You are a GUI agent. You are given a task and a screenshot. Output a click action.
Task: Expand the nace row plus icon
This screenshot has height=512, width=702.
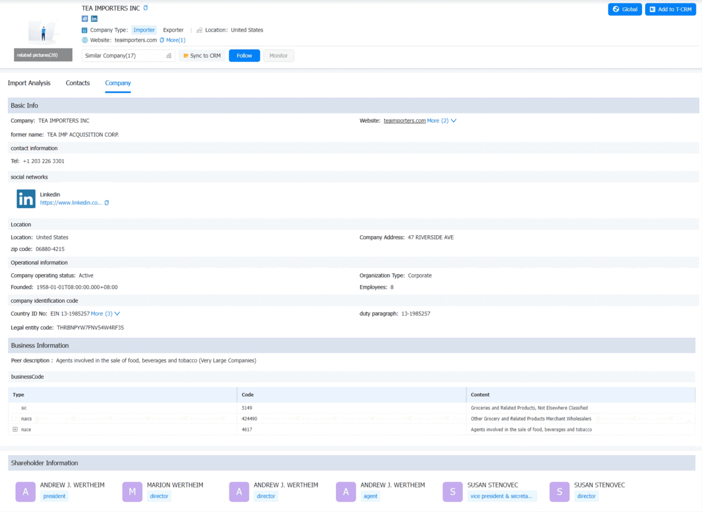[x=15, y=430]
